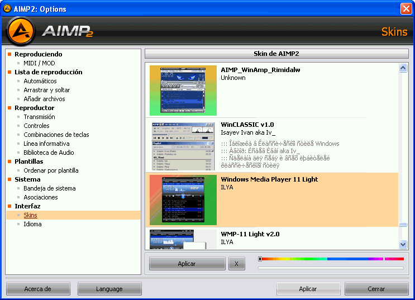
Task: Select Lista de reproducción section
Action: click(48, 72)
